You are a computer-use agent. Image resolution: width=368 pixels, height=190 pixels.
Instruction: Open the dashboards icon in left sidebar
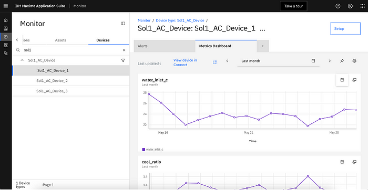(x=6, y=28)
